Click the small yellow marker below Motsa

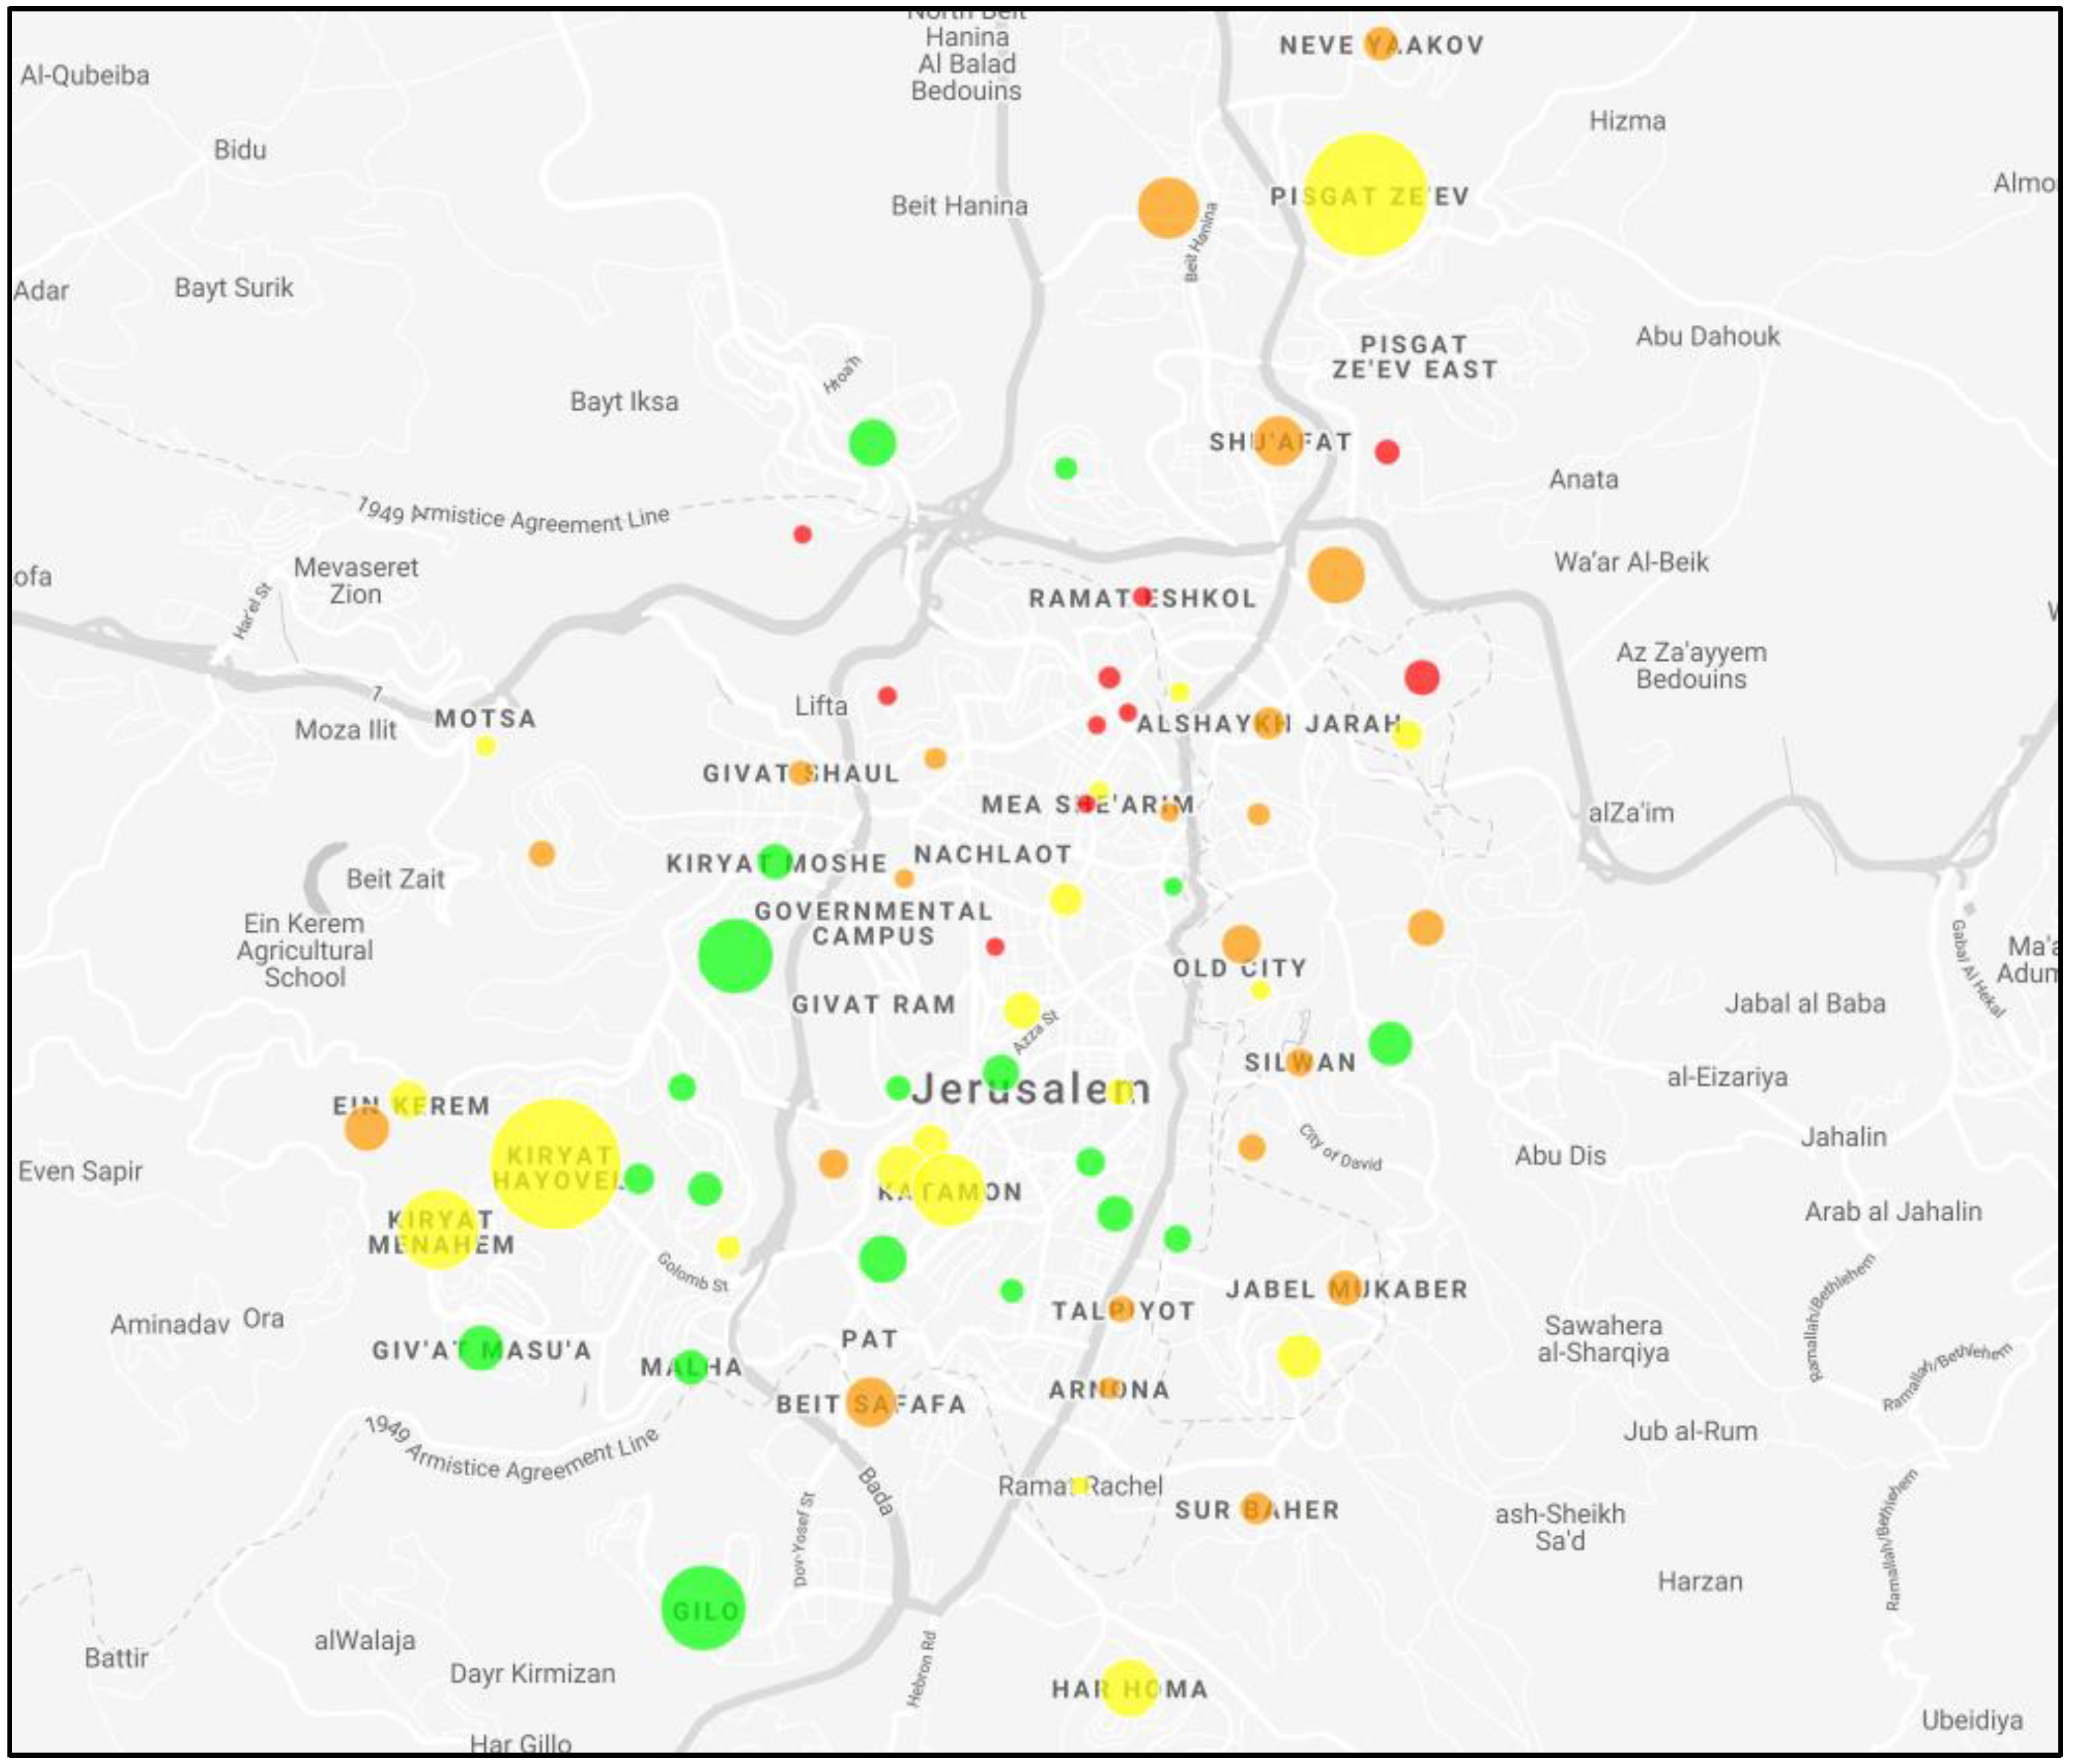point(486,746)
